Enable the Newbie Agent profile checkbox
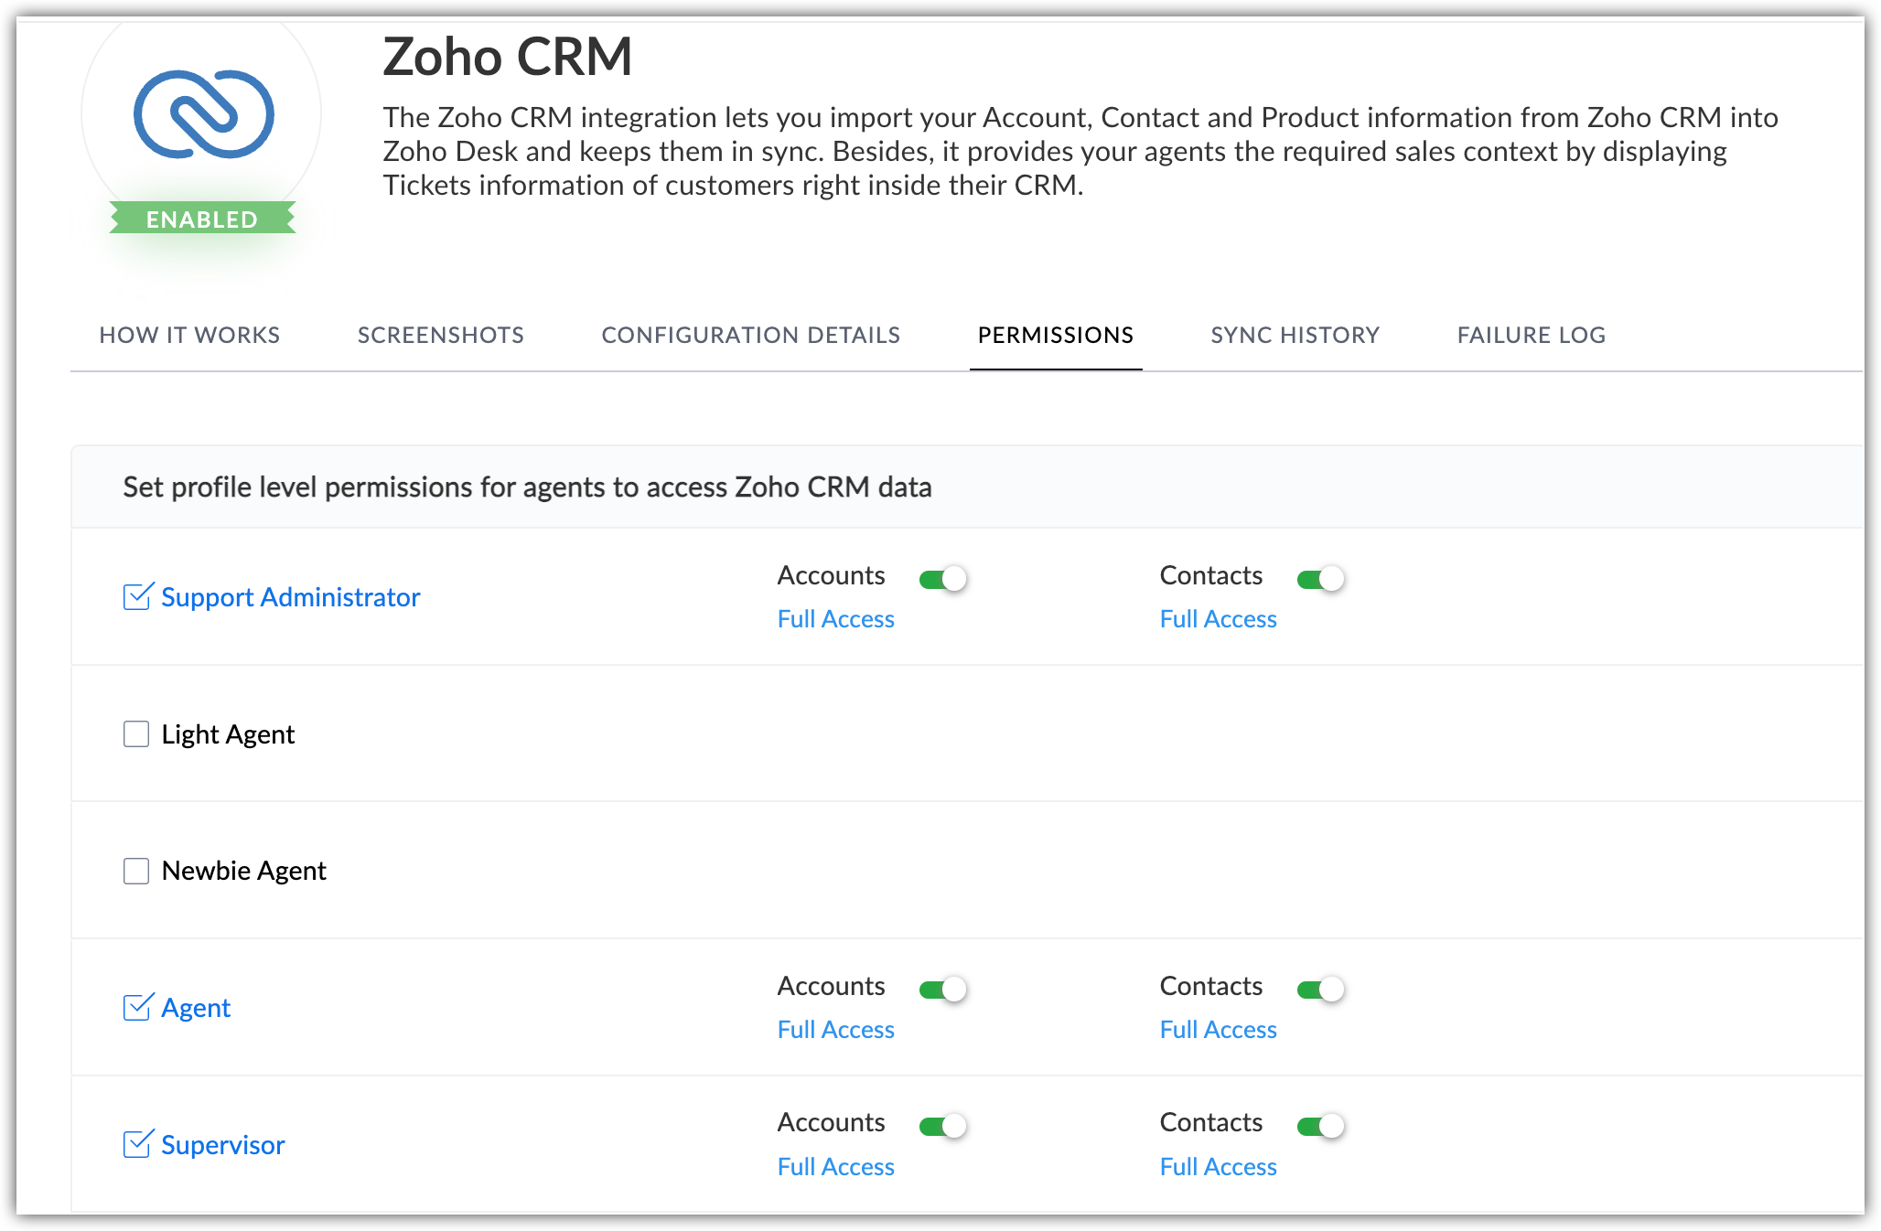This screenshot has height=1231, width=1881. coord(136,871)
